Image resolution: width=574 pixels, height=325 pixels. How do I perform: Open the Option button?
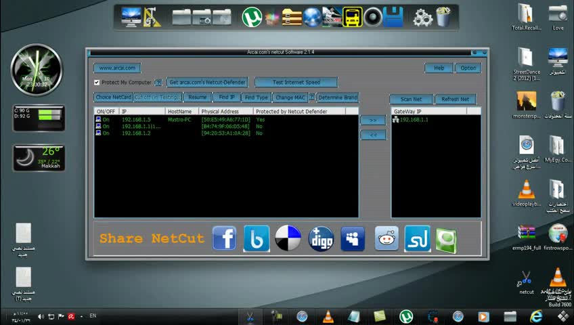coord(468,68)
